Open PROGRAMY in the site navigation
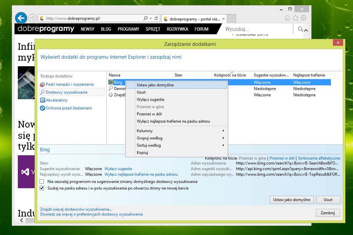This screenshot has width=353, height=235. 128,29
